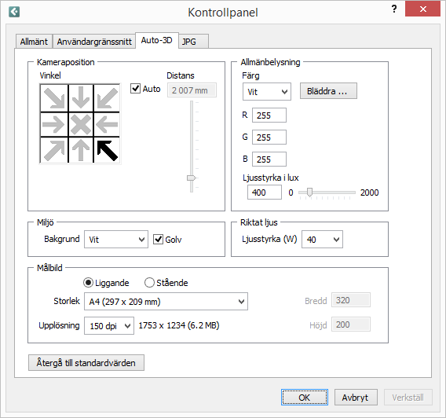Open the JPG tab

[194, 42]
